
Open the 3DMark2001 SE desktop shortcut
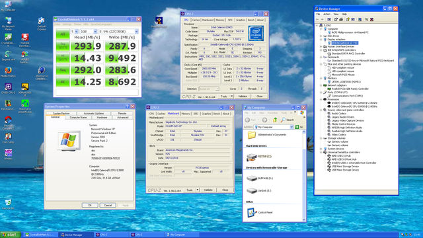(x=25, y=90)
